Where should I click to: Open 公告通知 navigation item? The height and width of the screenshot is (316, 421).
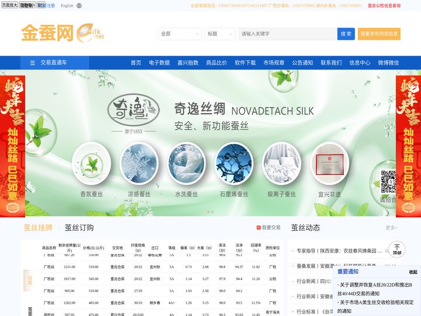(x=302, y=63)
